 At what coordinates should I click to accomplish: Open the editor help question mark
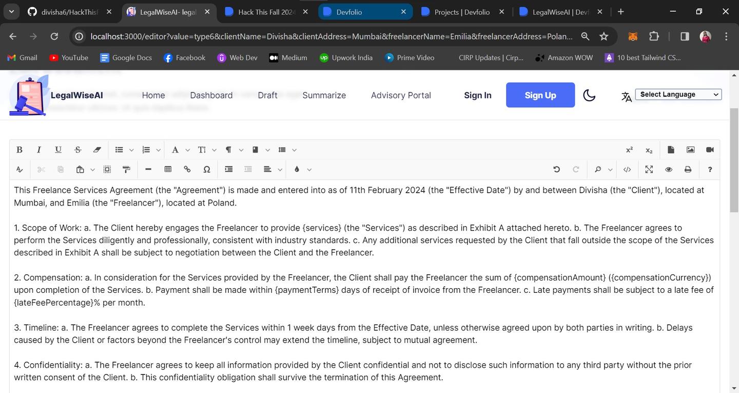710,169
